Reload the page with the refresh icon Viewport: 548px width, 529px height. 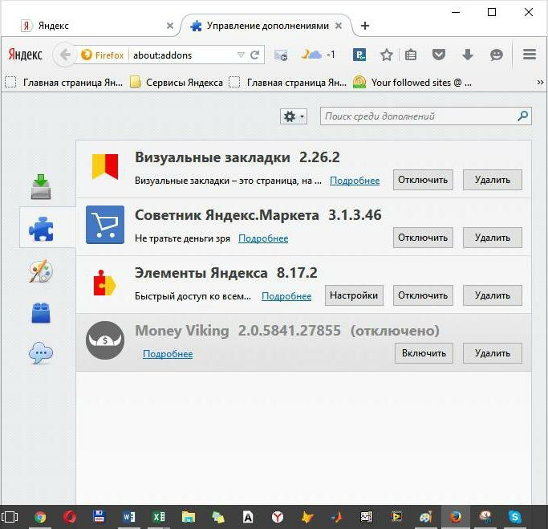point(255,55)
